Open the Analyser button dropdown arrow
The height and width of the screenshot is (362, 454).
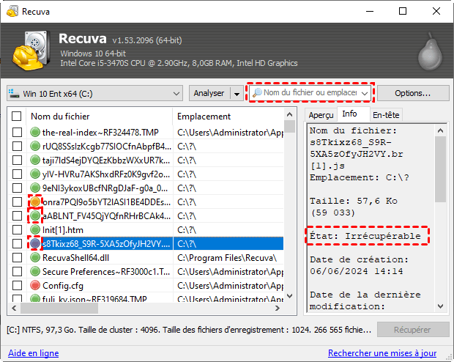pyautogui.click(x=237, y=94)
